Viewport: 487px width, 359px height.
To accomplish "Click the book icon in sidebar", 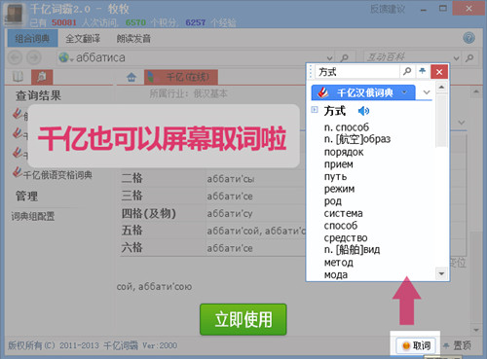I will (x=18, y=77).
